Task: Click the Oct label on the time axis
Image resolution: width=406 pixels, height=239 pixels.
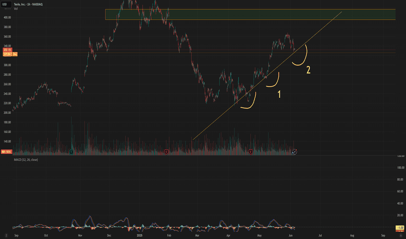Action: click(x=46, y=236)
